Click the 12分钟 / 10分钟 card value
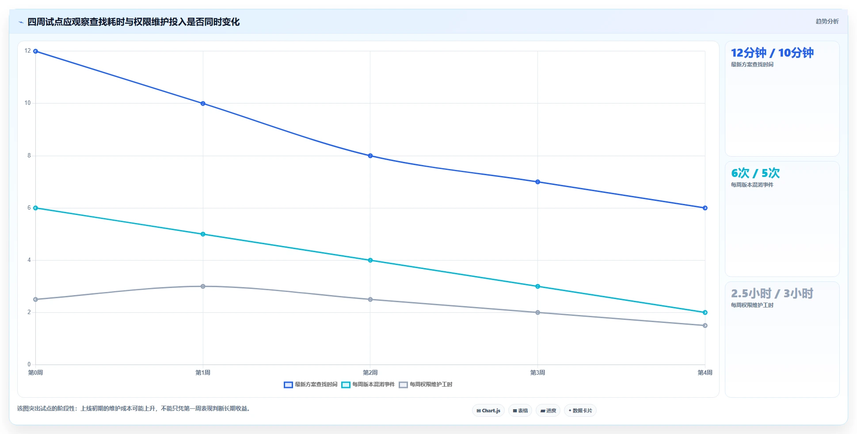This screenshot has width=857, height=434. pos(772,53)
